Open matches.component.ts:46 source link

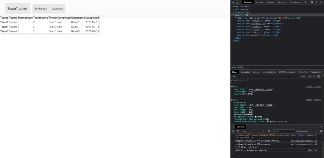[x=304, y=144]
